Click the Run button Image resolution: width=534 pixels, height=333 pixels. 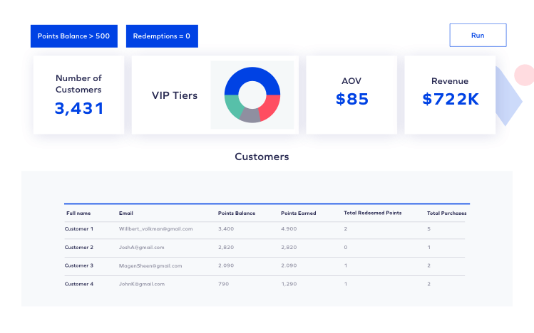pos(478,35)
